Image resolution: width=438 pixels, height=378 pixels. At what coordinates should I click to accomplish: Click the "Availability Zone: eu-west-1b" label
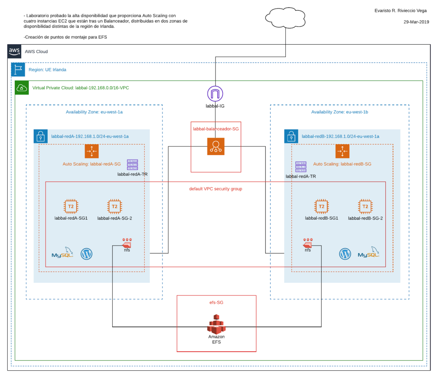[x=339, y=112]
